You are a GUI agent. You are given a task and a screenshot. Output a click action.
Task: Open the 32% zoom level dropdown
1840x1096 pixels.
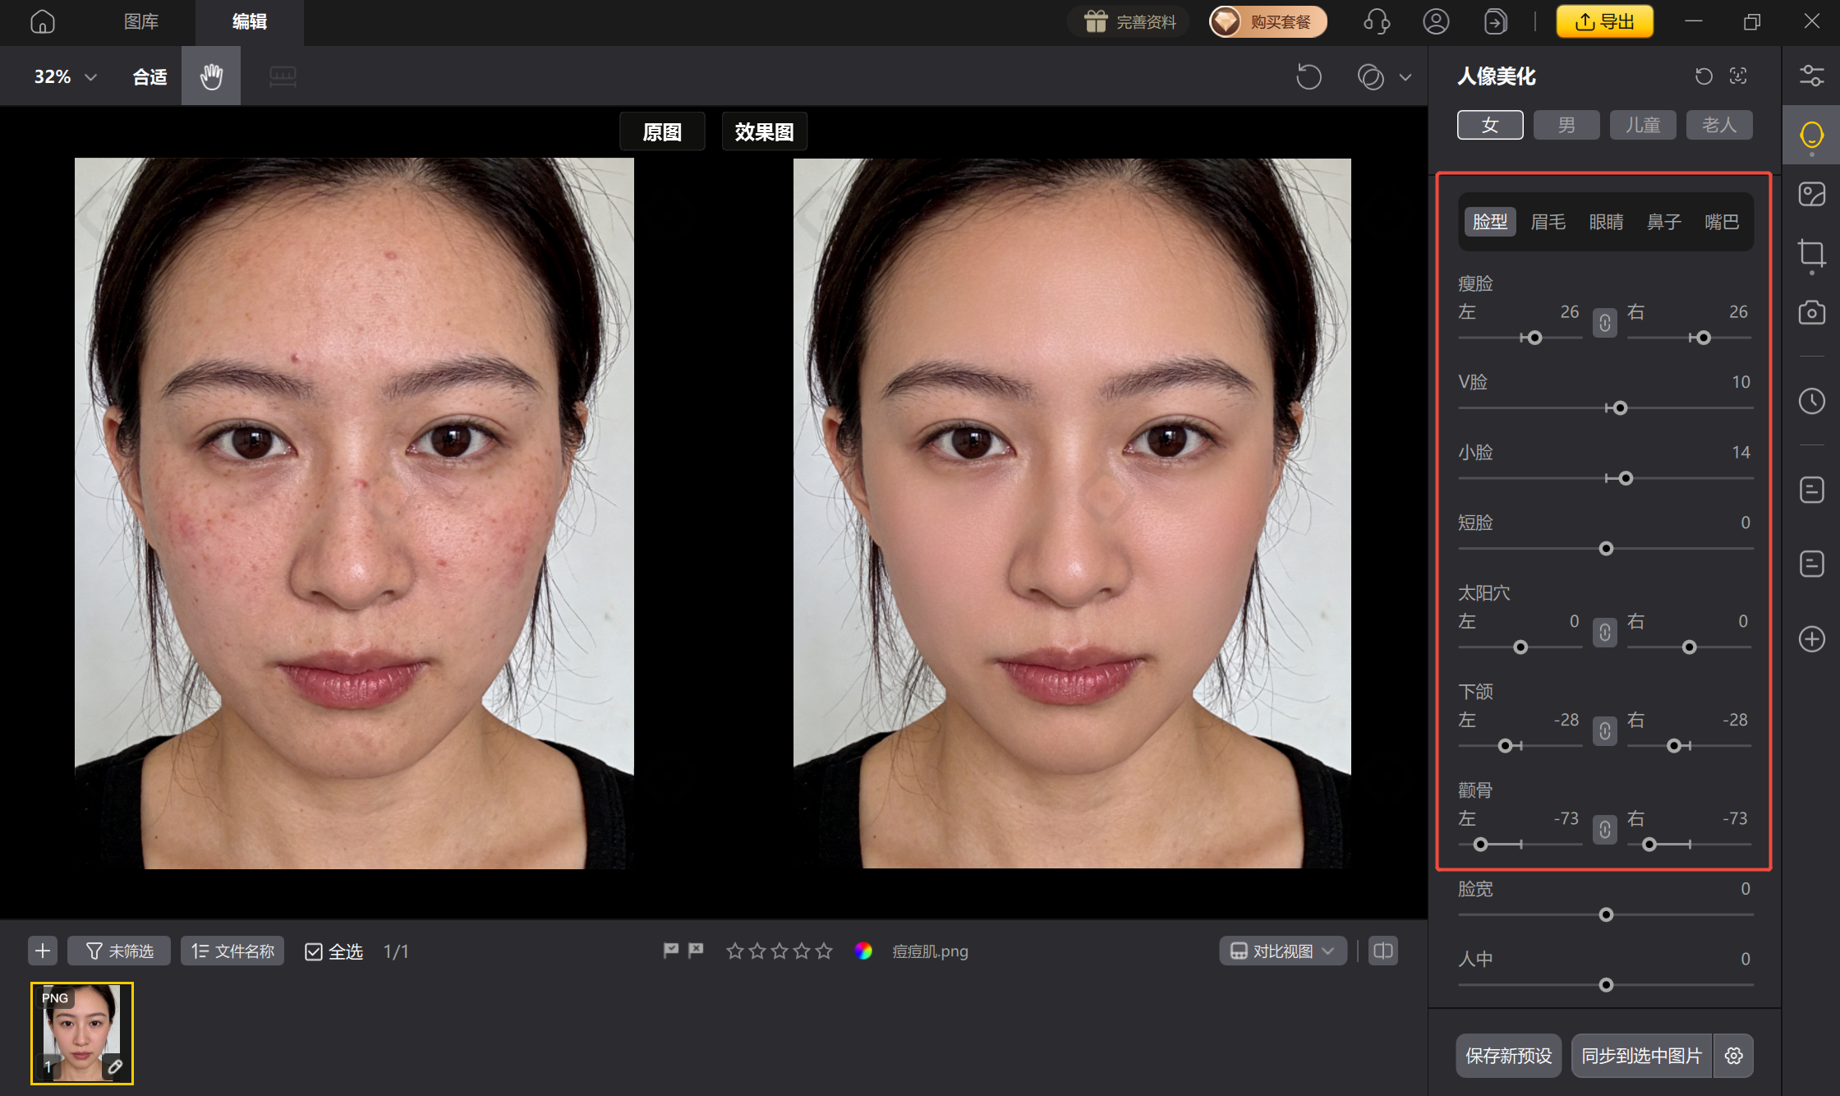66,76
